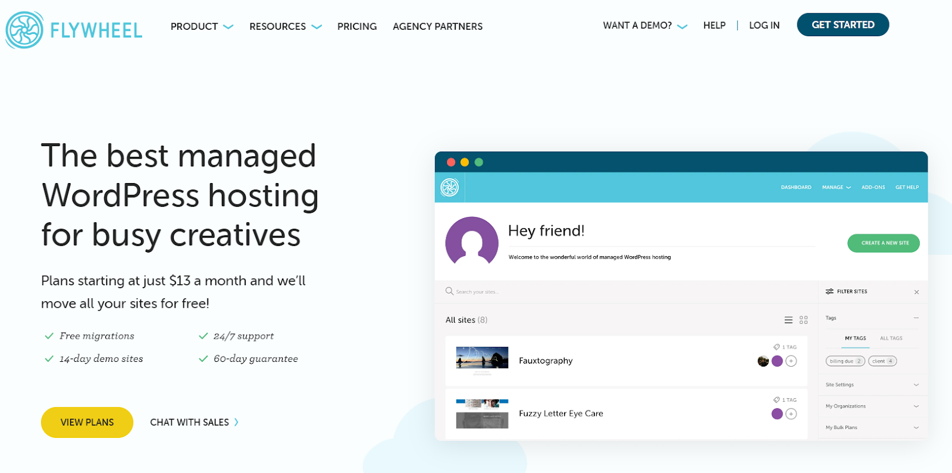Click the Flywheel logo in the site header

click(74, 30)
